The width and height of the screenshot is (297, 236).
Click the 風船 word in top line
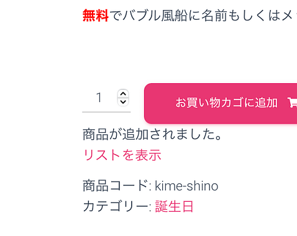pos(175,16)
